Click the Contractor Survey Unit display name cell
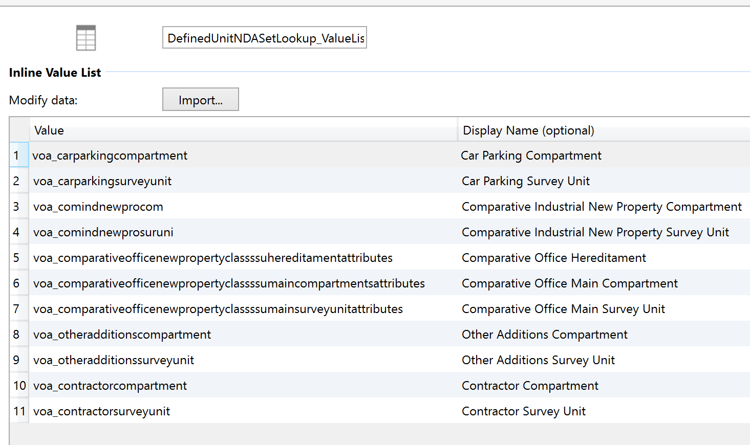The image size is (750, 445). tap(524, 411)
